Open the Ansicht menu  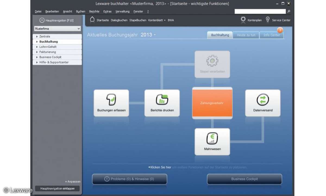coord(68,11)
